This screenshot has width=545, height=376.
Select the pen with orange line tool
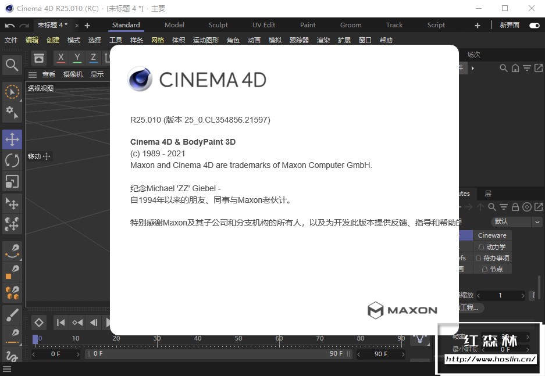12,336
